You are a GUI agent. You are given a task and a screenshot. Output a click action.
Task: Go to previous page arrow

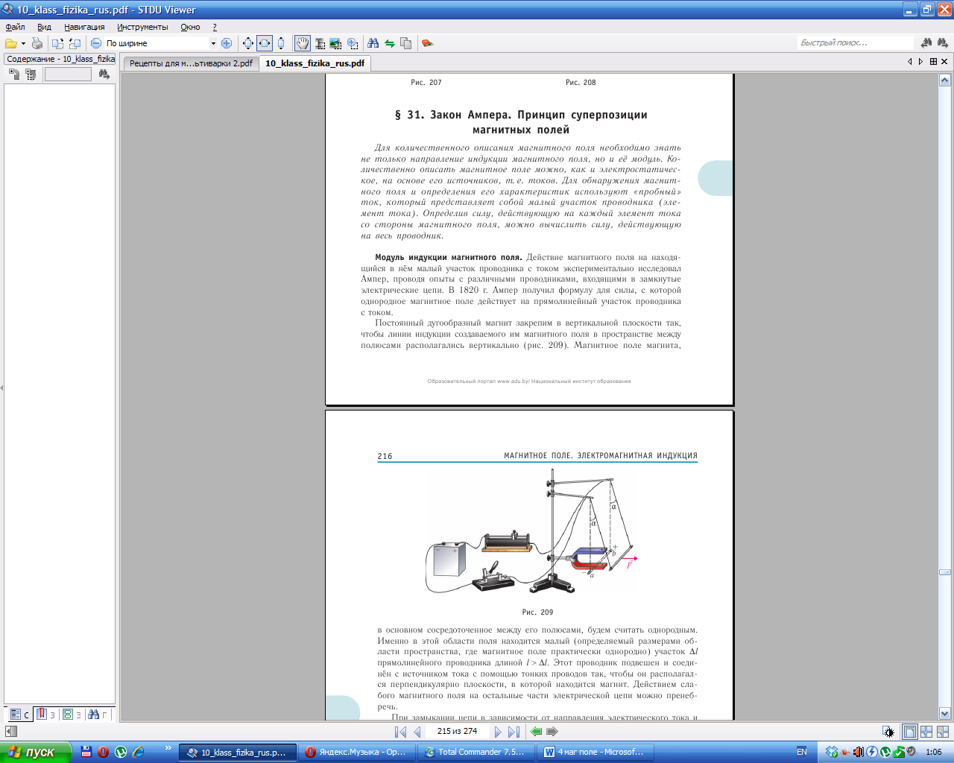point(417,732)
